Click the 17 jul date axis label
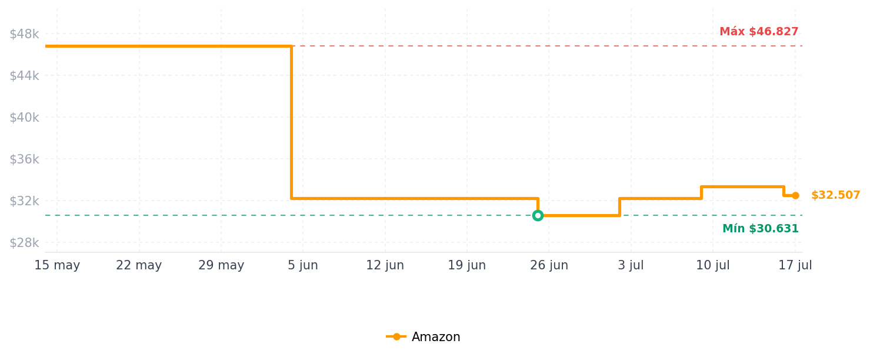 (795, 265)
